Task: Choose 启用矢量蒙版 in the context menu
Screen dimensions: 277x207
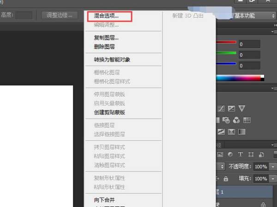Action: click(x=109, y=103)
